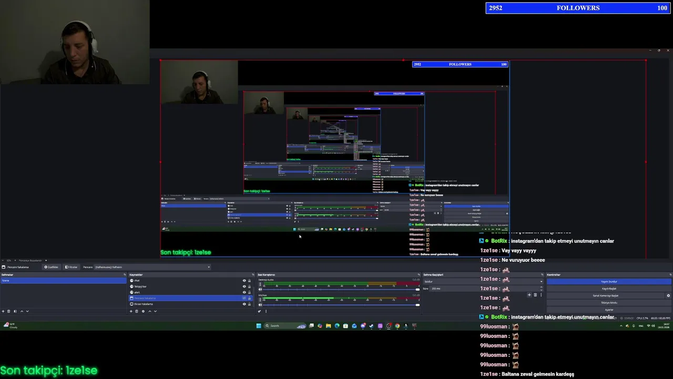Open virtual camera settings gear
Viewport: 673px width, 379px height.
(668, 295)
